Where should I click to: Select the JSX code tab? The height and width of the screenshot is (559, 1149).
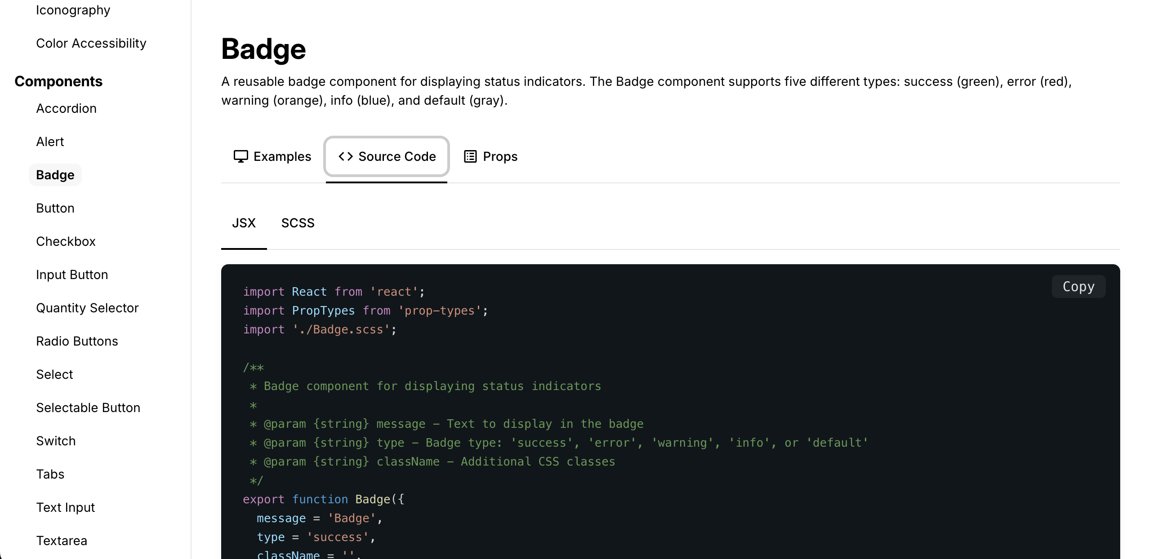(244, 222)
